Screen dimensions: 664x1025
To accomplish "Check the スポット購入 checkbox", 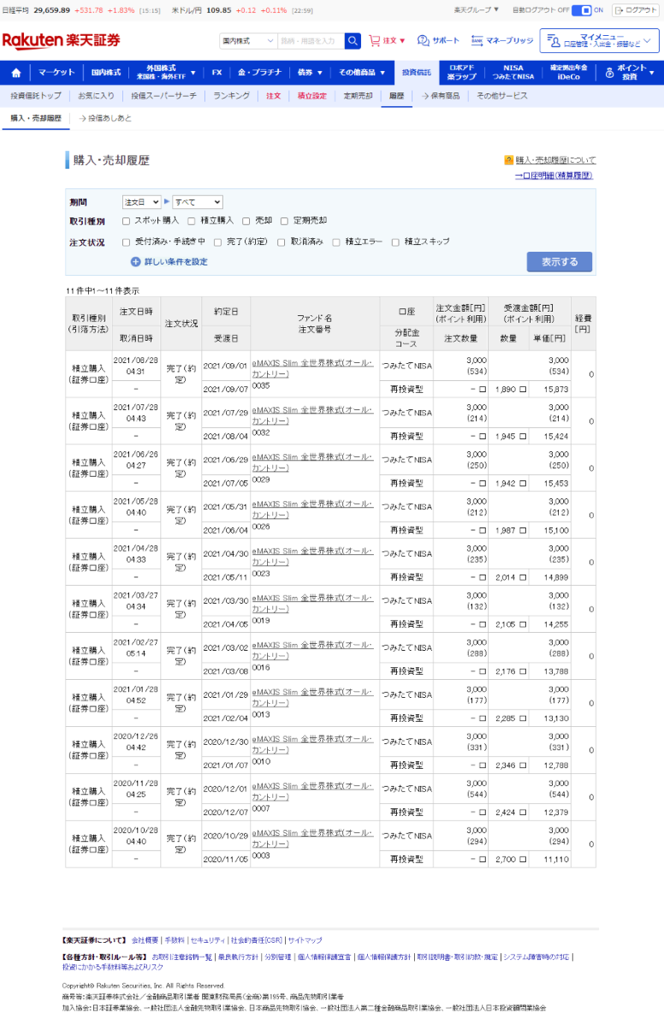I will pos(126,220).
